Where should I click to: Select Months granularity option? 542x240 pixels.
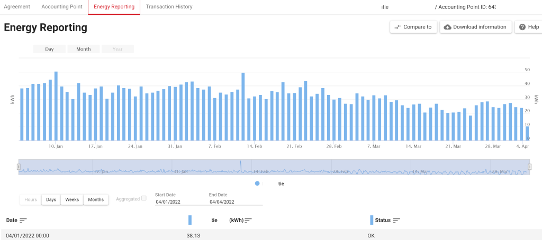(96, 199)
